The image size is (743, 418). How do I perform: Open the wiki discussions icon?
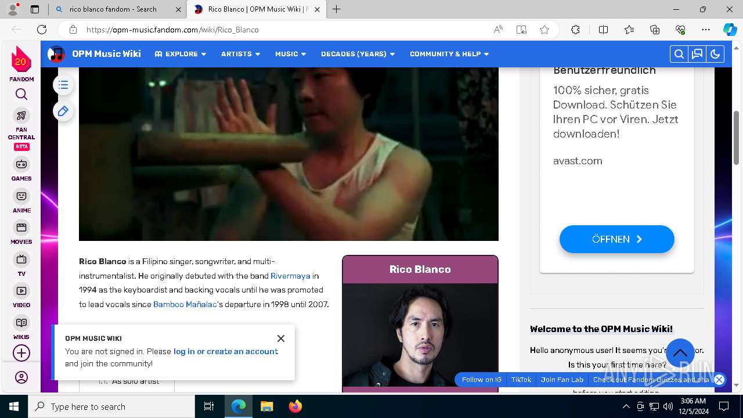point(697,54)
